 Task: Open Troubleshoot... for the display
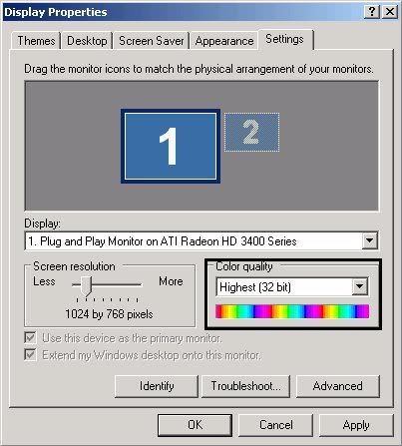245,386
